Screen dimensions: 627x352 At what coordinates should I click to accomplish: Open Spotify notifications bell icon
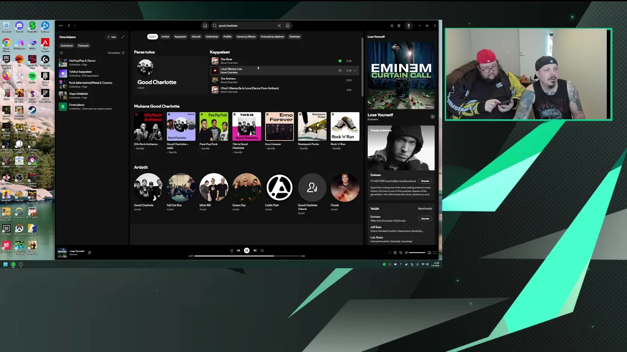tap(392, 25)
